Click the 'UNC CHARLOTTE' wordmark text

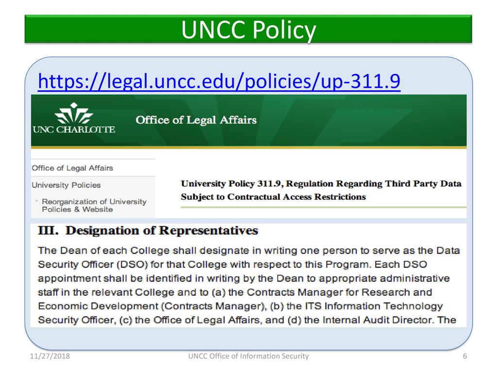[74, 129]
